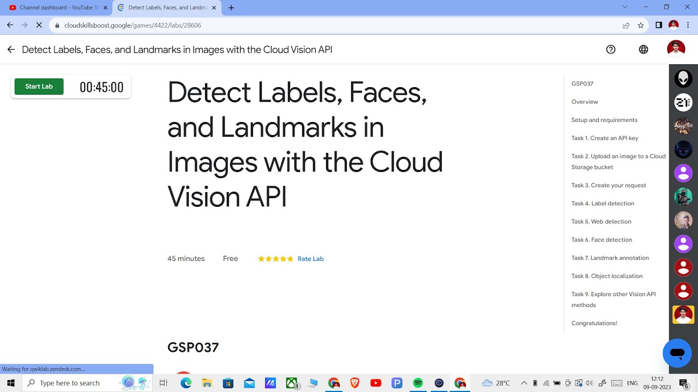
Task: Toggle the browser side panel icon
Action: [659, 25]
